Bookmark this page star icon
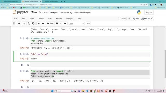 [147, 5]
